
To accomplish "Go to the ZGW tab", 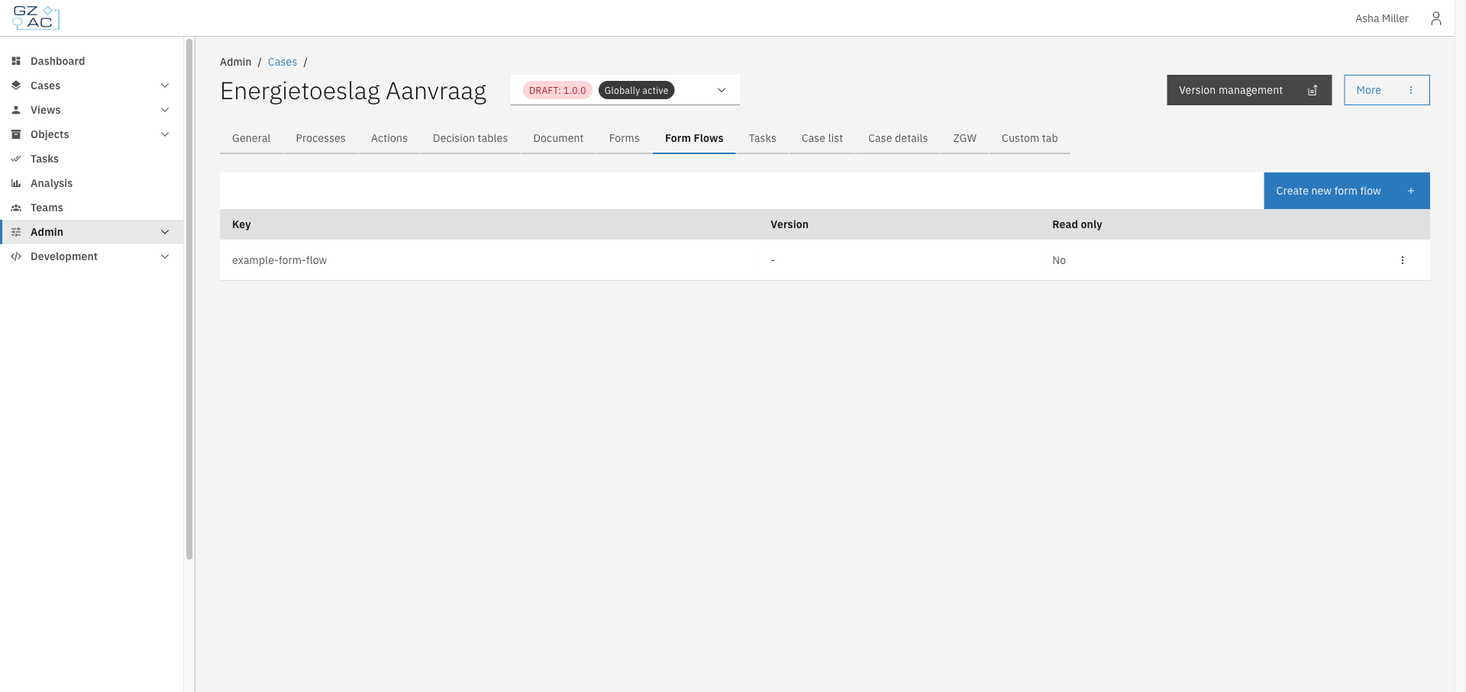I will tap(964, 138).
